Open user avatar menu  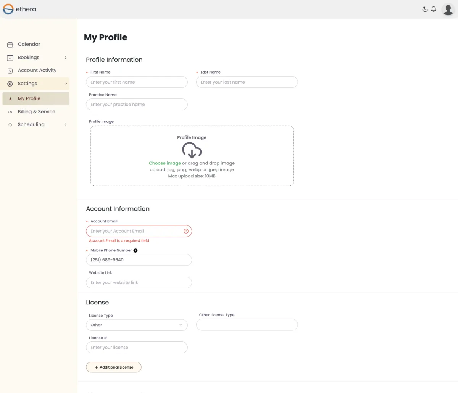coord(448,9)
